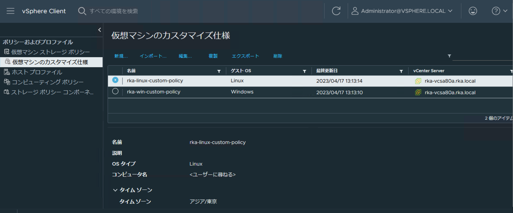
Task: Click the 仮想マシン ストレージ ポリシー icon
Action: (x=6, y=52)
